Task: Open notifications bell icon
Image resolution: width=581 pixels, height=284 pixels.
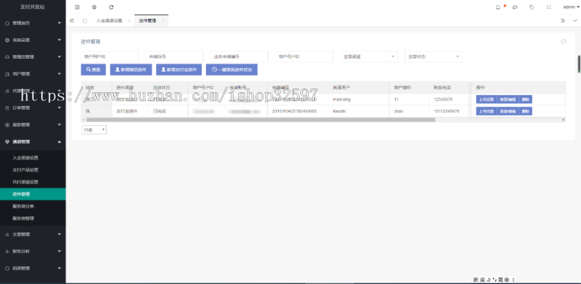Action: click(x=498, y=7)
